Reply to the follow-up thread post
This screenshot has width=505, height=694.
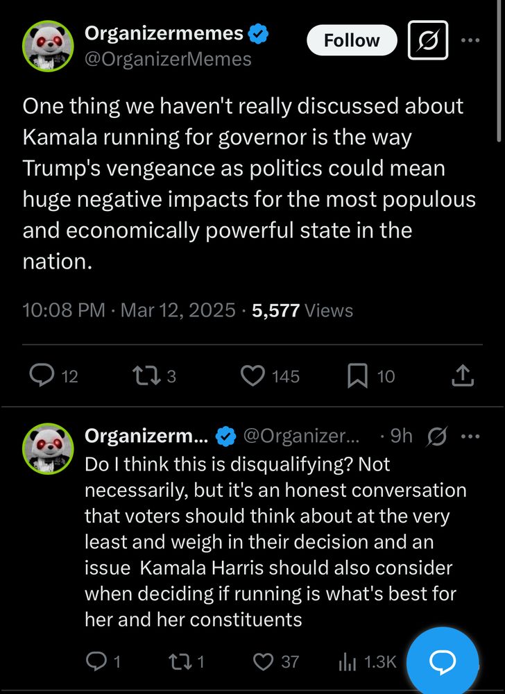pyautogui.click(x=94, y=662)
